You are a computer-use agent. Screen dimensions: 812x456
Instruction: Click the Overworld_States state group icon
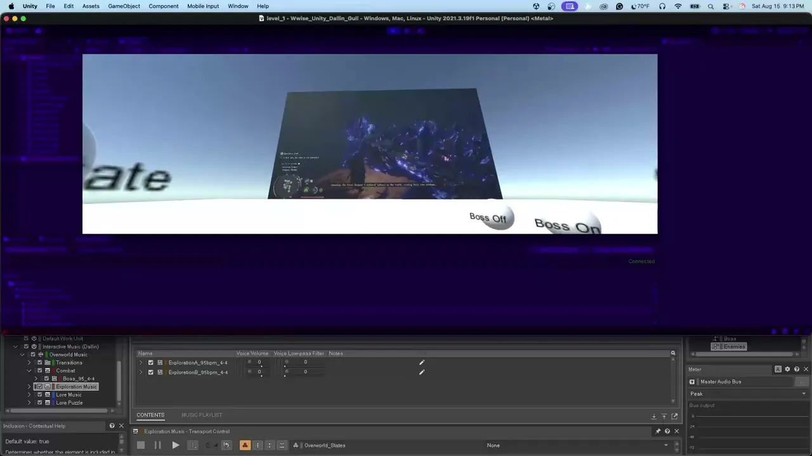pos(296,445)
